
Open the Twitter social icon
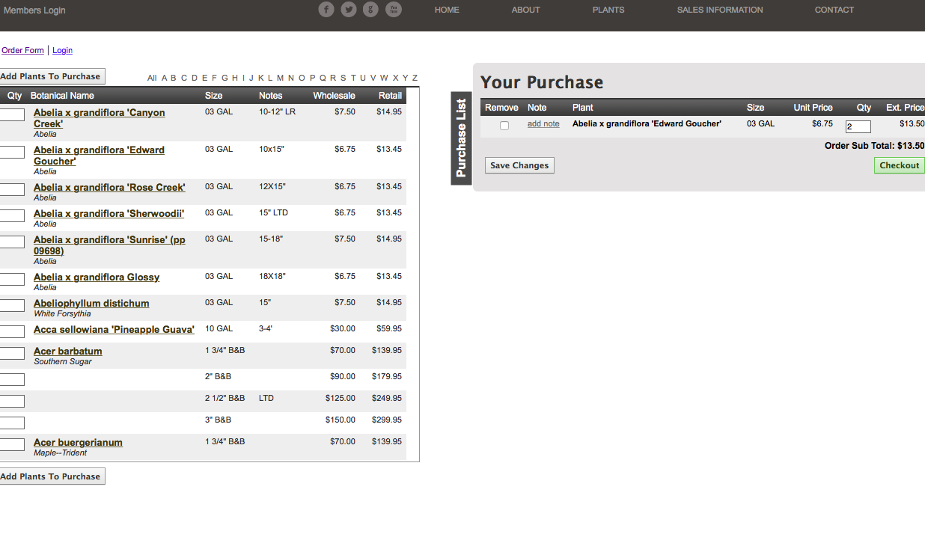(349, 10)
